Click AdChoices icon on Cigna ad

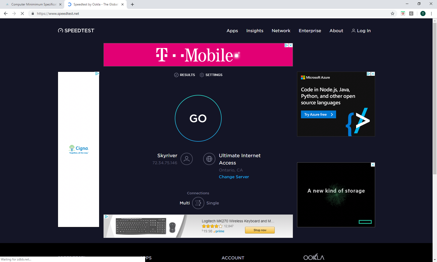(97, 74)
